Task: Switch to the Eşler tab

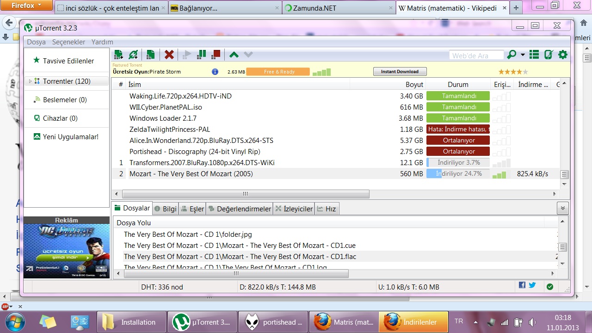Action: 192,209
